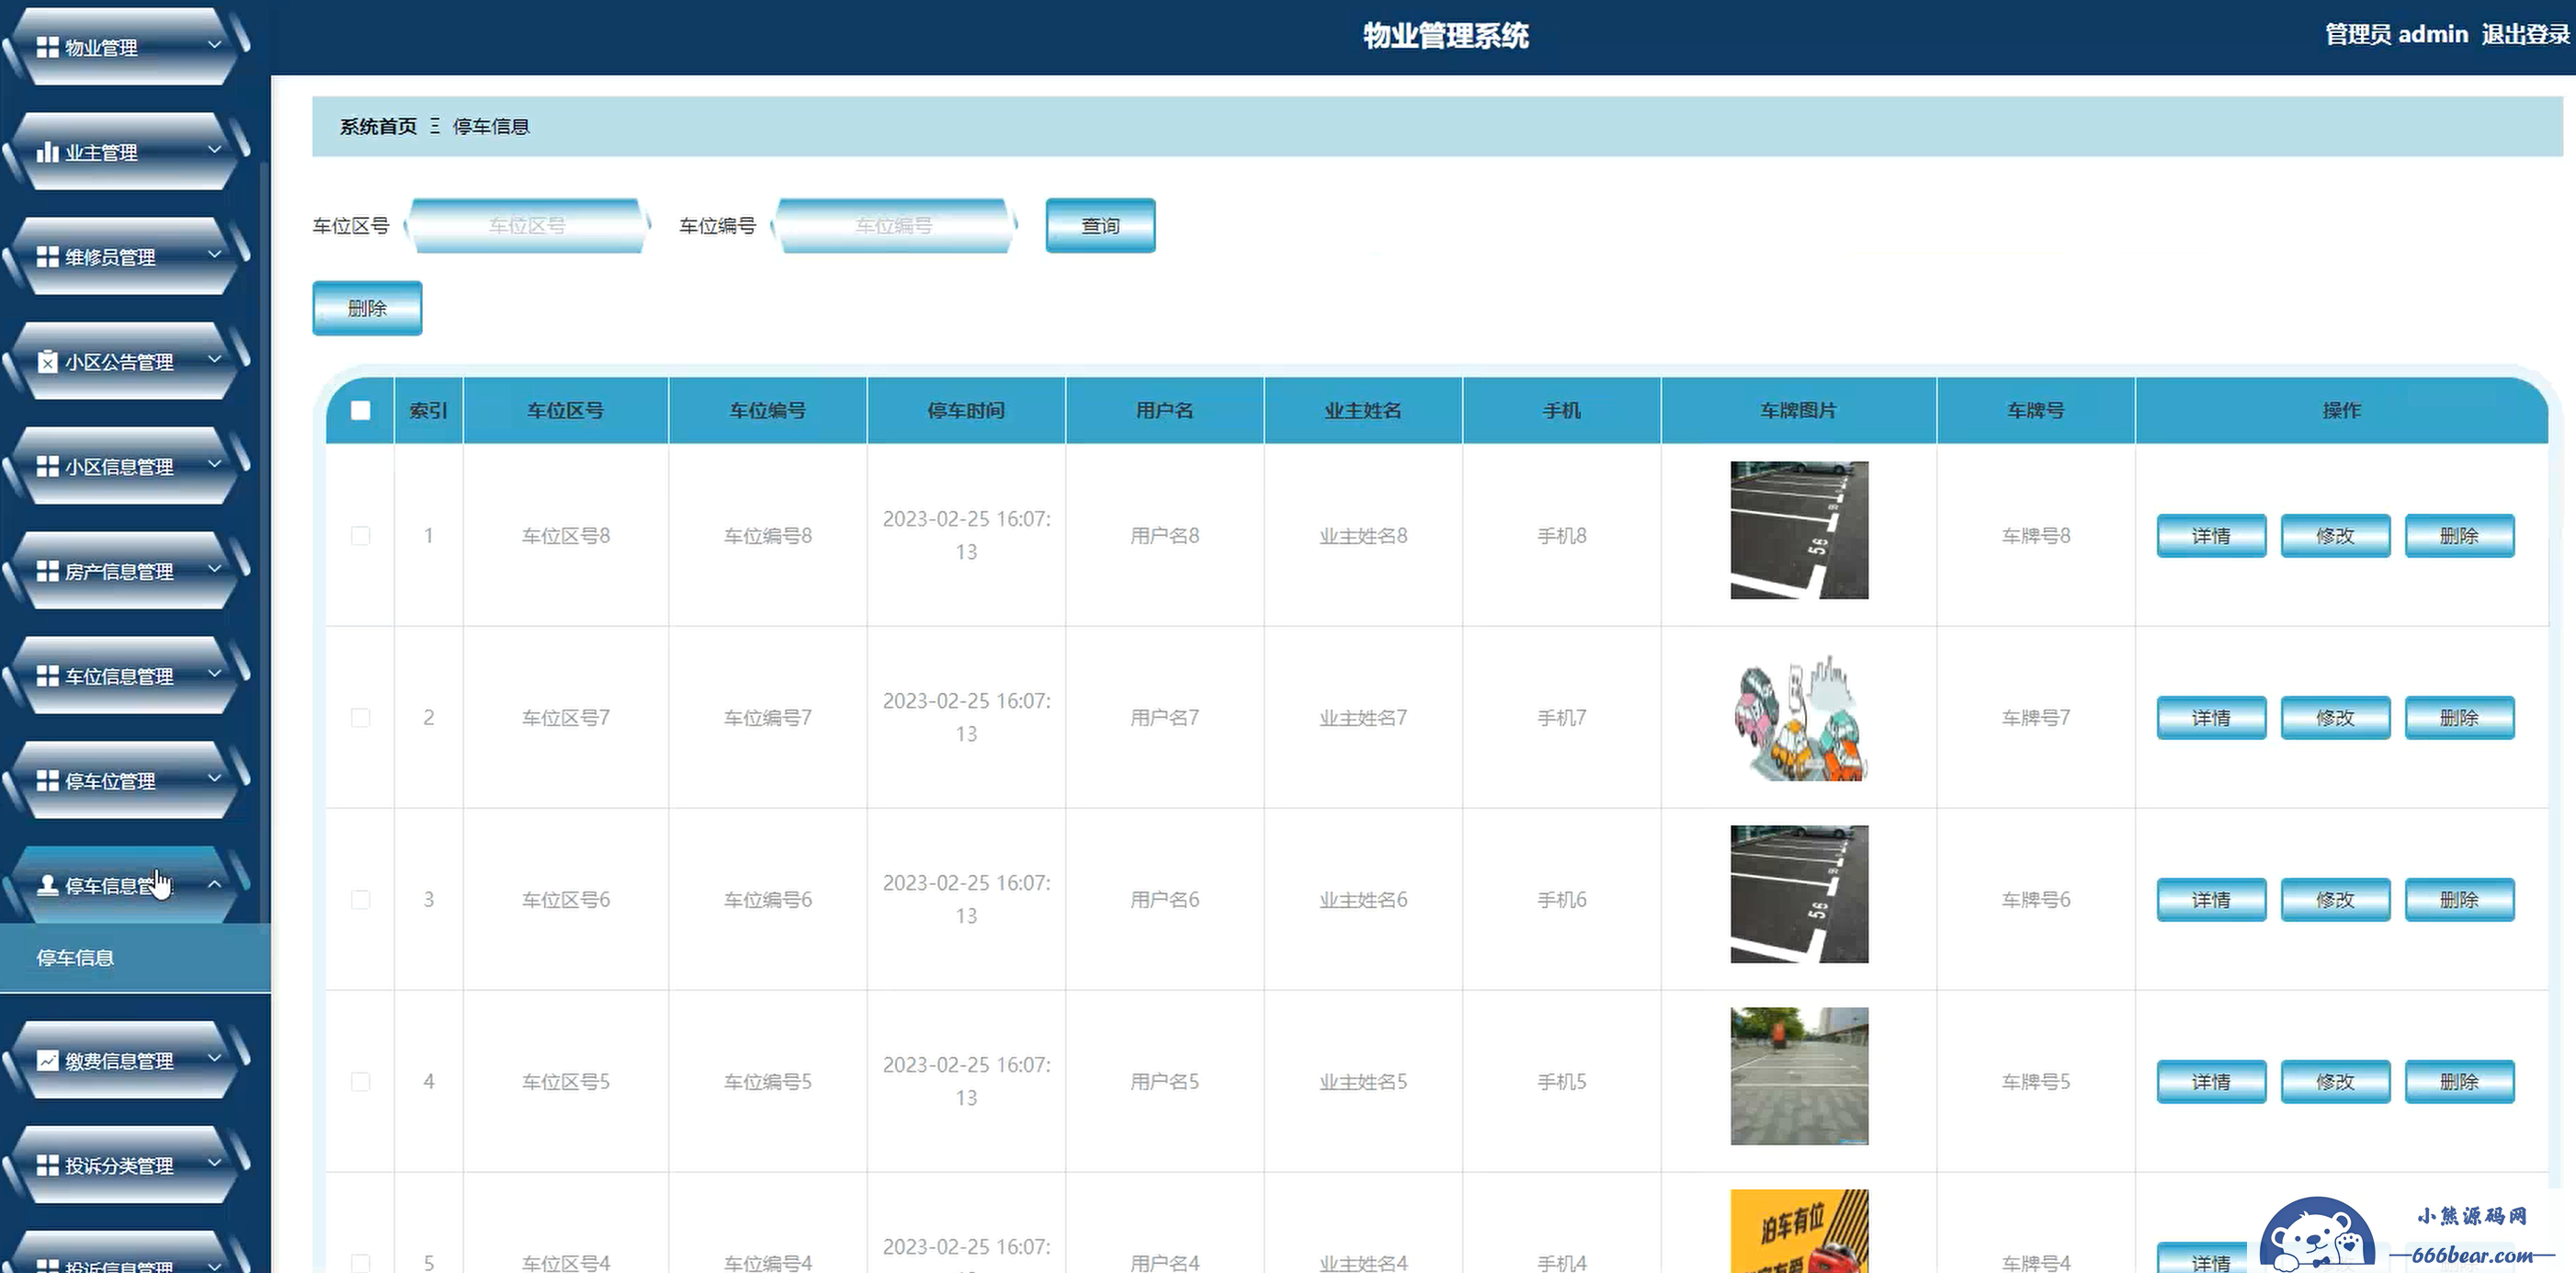Image resolution: width=2576 pixels, height=1273 pixels.
Task: Click the 停车时间 column header
Action: (966, 410)
